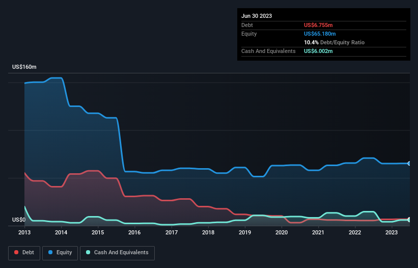
Task: Click the Debt row label in tooltip
Action: click(247, 25)
